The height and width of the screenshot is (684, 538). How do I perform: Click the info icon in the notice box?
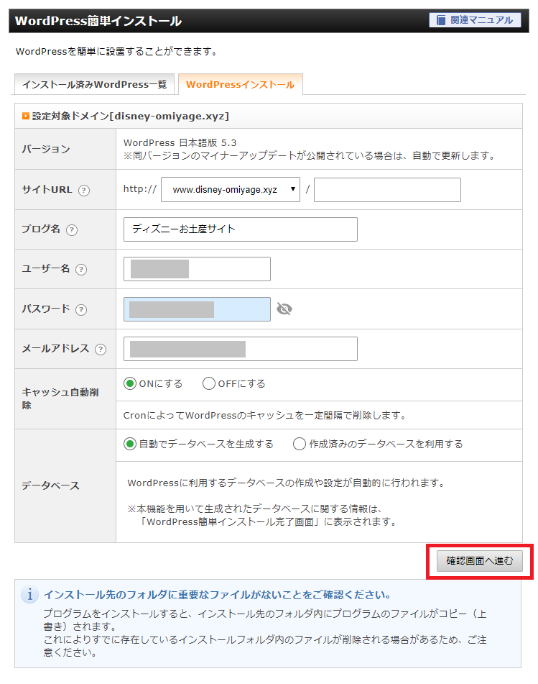29,595
